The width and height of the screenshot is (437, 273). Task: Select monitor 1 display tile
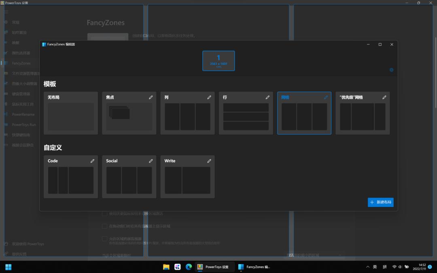(218, 61)
